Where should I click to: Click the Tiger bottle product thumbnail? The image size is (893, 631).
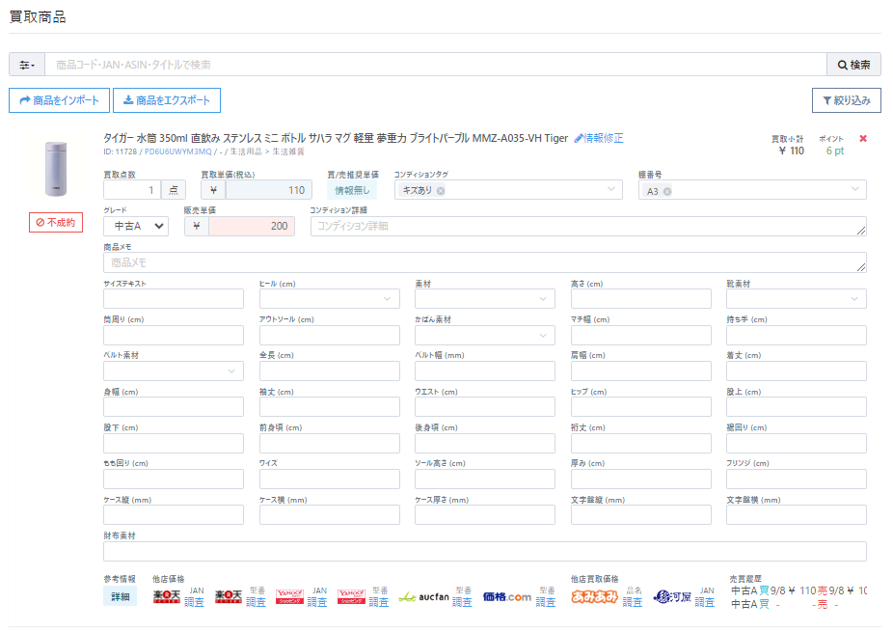56,169
